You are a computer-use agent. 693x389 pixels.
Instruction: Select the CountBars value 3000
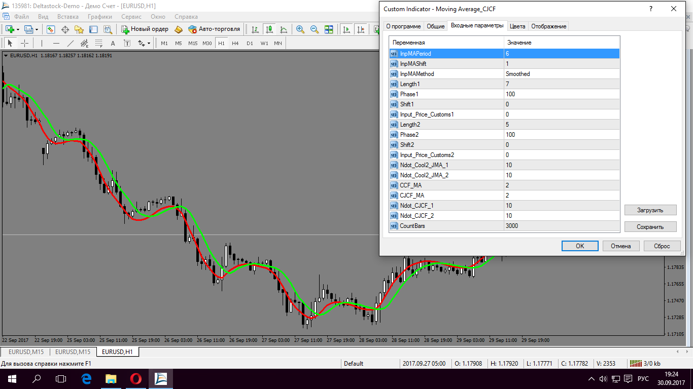point(562,225)
